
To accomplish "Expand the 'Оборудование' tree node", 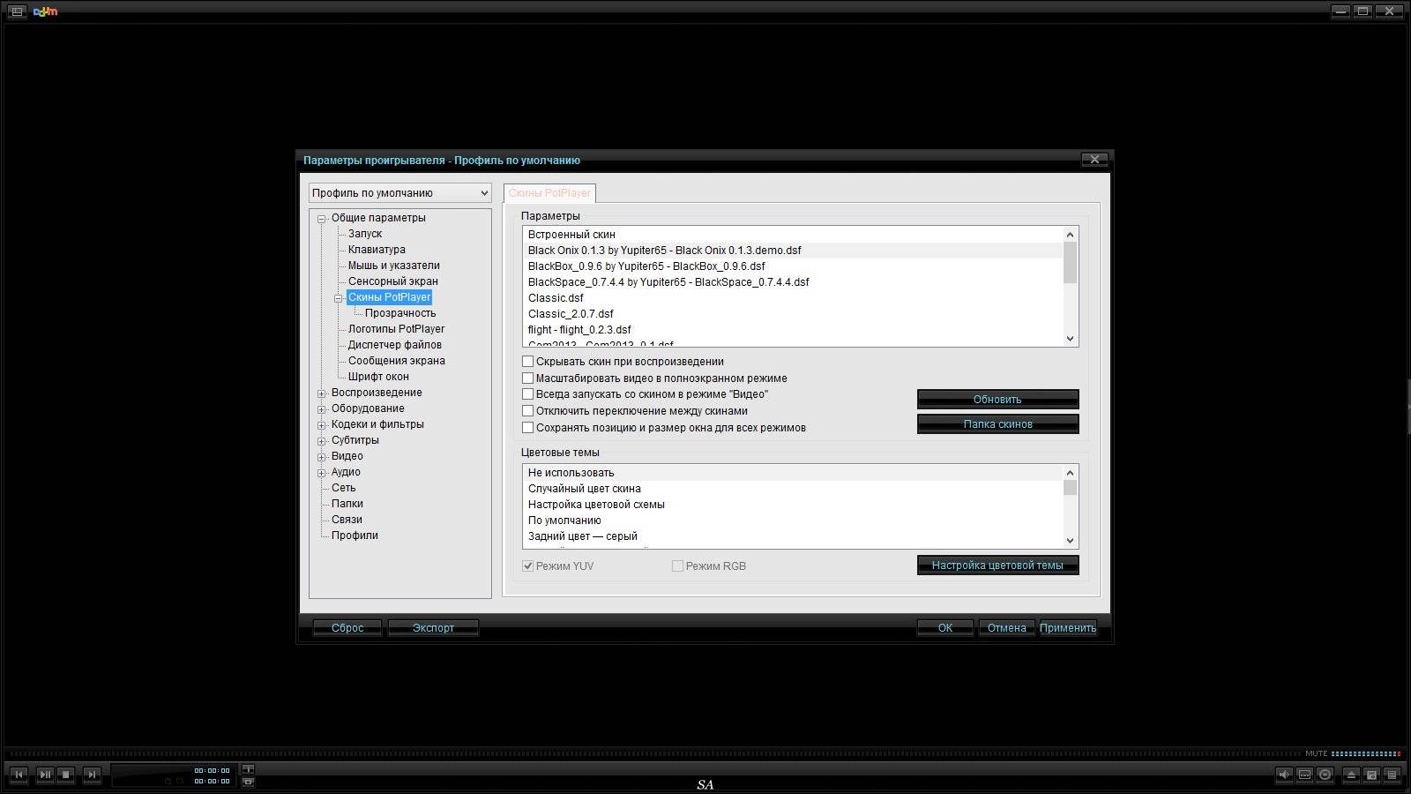I will [322, 409].
